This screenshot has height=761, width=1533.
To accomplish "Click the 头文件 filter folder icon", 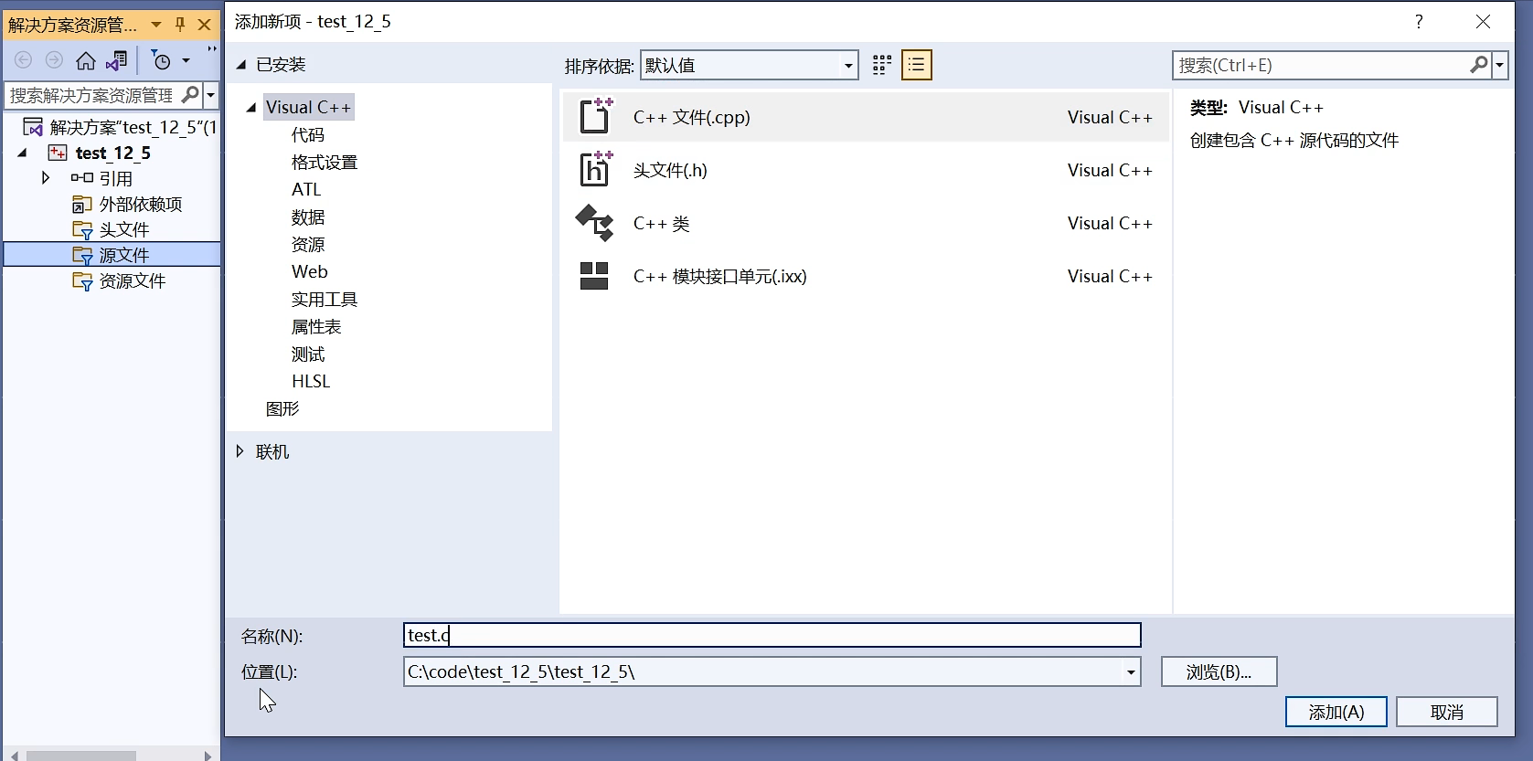I will click(x=82, y=229).
